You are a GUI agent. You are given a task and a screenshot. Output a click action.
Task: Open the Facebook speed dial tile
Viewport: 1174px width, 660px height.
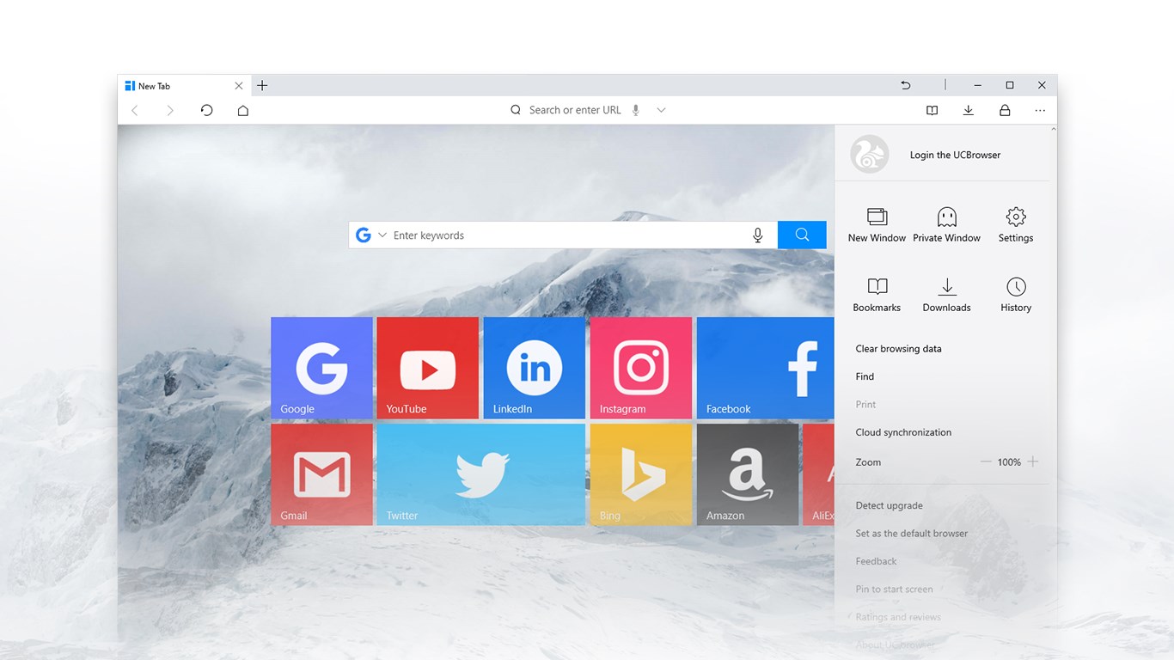(766, 368)
